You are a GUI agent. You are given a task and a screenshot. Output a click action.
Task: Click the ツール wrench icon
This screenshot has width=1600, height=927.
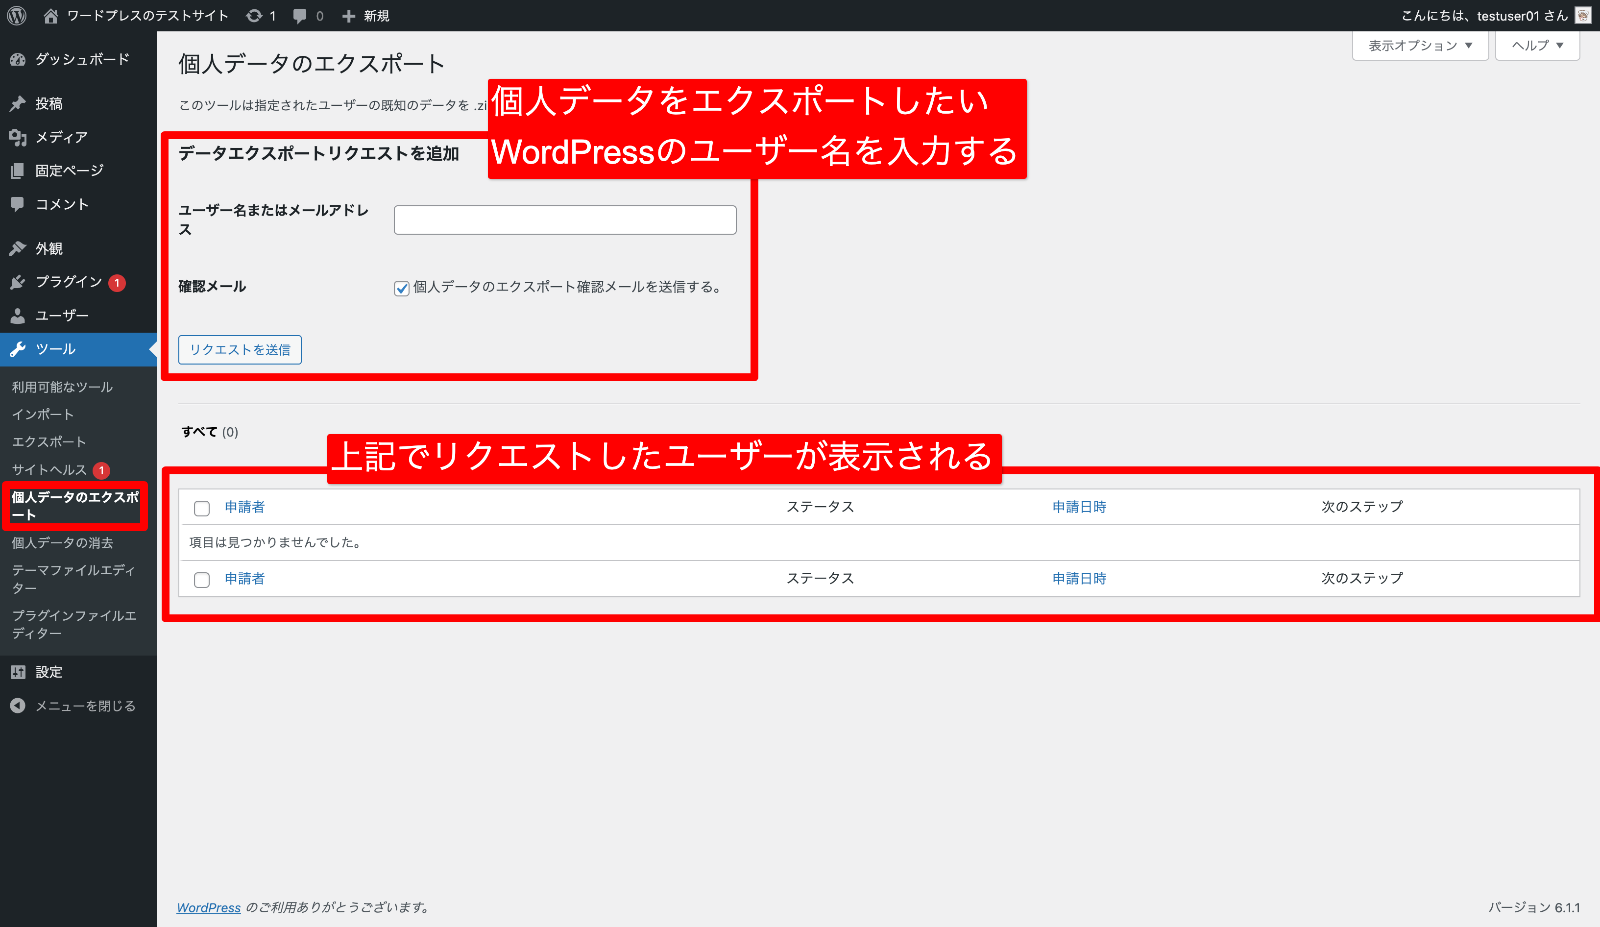click(18, 348)
